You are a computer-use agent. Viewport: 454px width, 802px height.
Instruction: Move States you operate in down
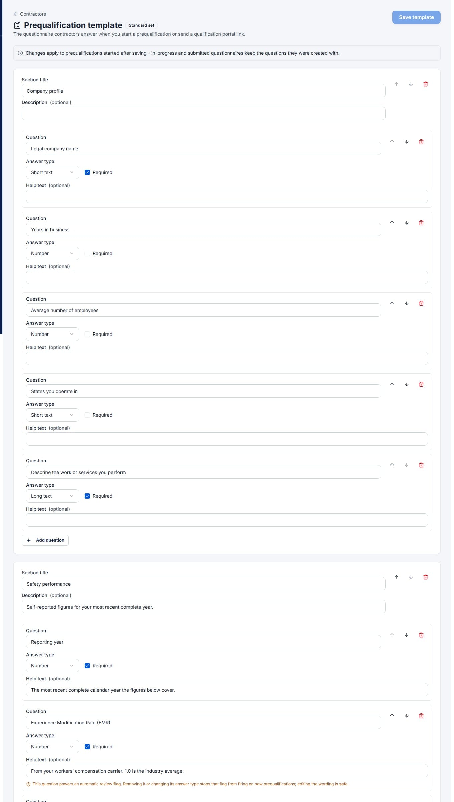(x=407, y=384)
